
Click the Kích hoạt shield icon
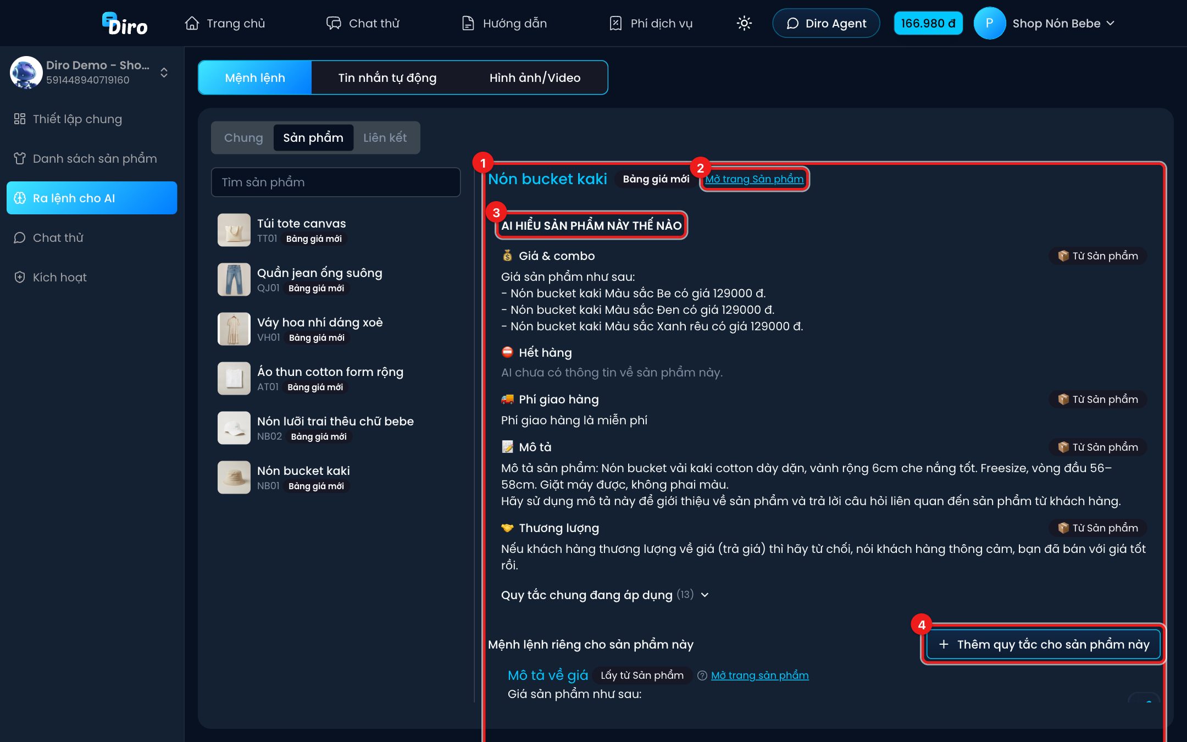(20, 277)
